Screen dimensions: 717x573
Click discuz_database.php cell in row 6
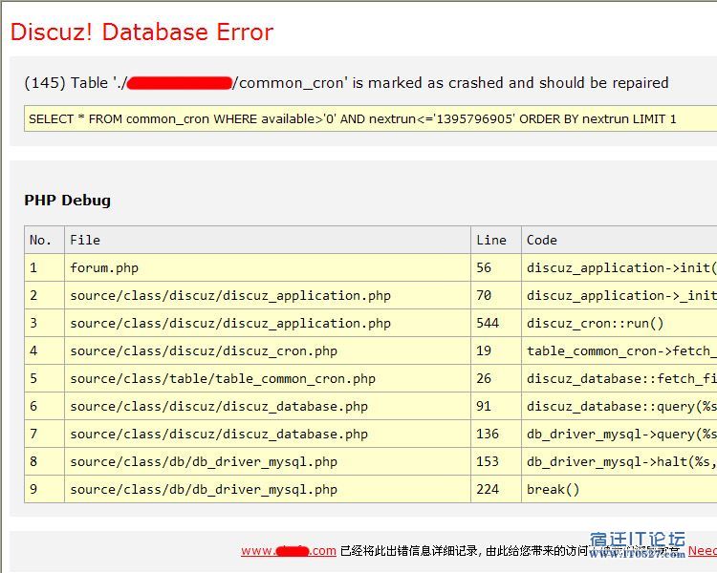click(268, 406)
